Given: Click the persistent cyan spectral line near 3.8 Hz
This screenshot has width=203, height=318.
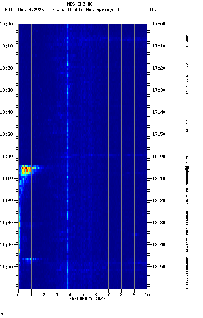Looking at the screenshot, I should coord(68,156).
